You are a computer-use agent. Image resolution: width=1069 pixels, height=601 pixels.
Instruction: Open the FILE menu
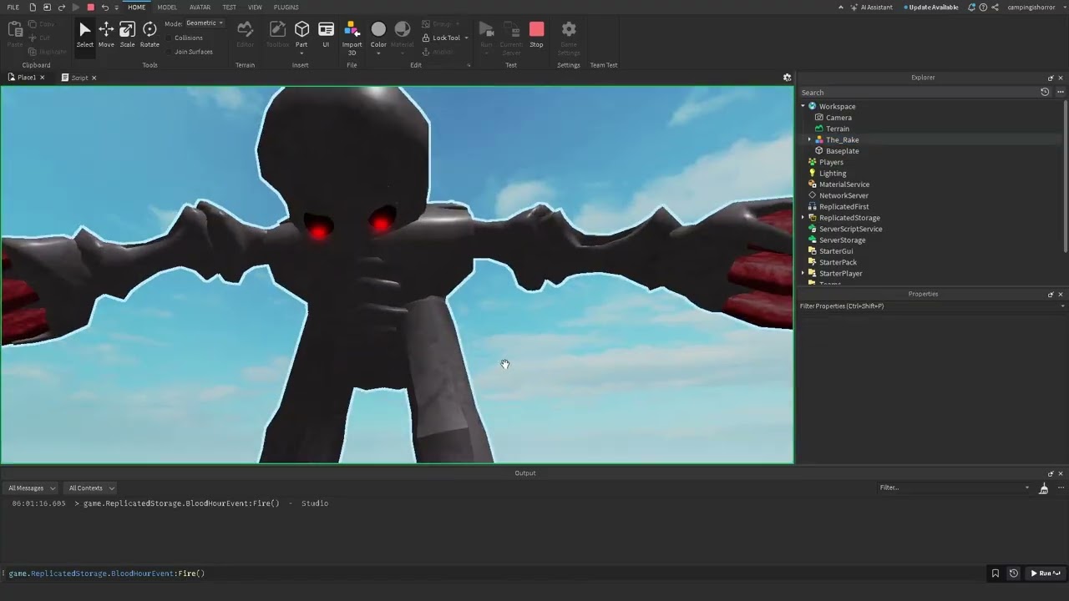point(13,8)
